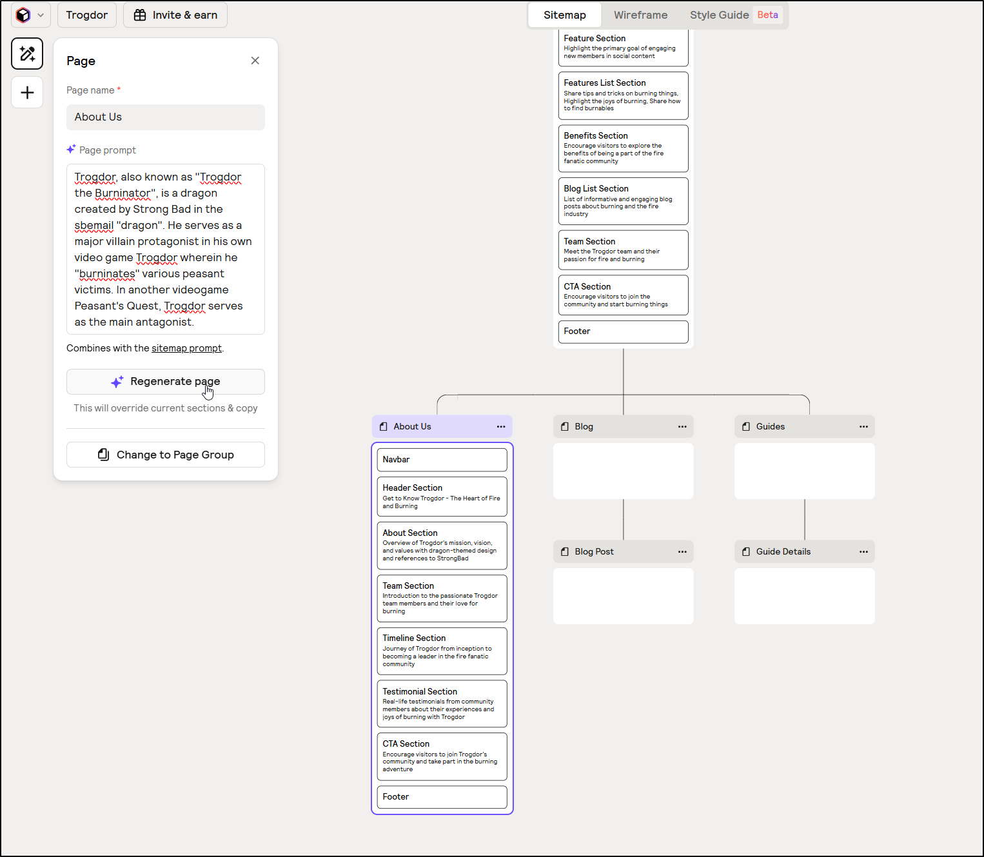Select the home page CTA Section card
Screen dimensions: 984x857
[x=624, y=295]
